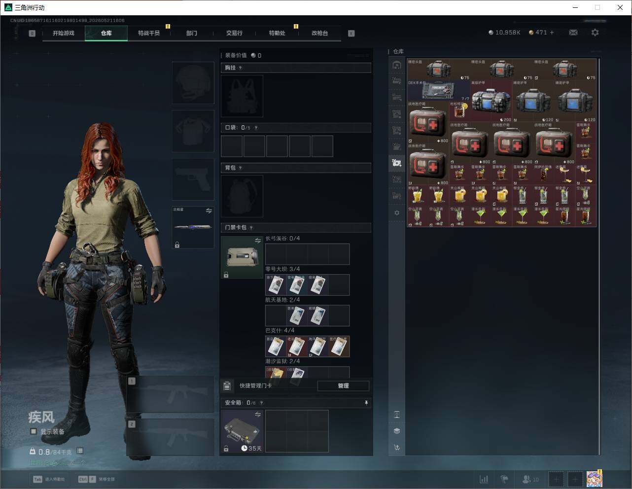Show help for 胸挂

[241, 68]
